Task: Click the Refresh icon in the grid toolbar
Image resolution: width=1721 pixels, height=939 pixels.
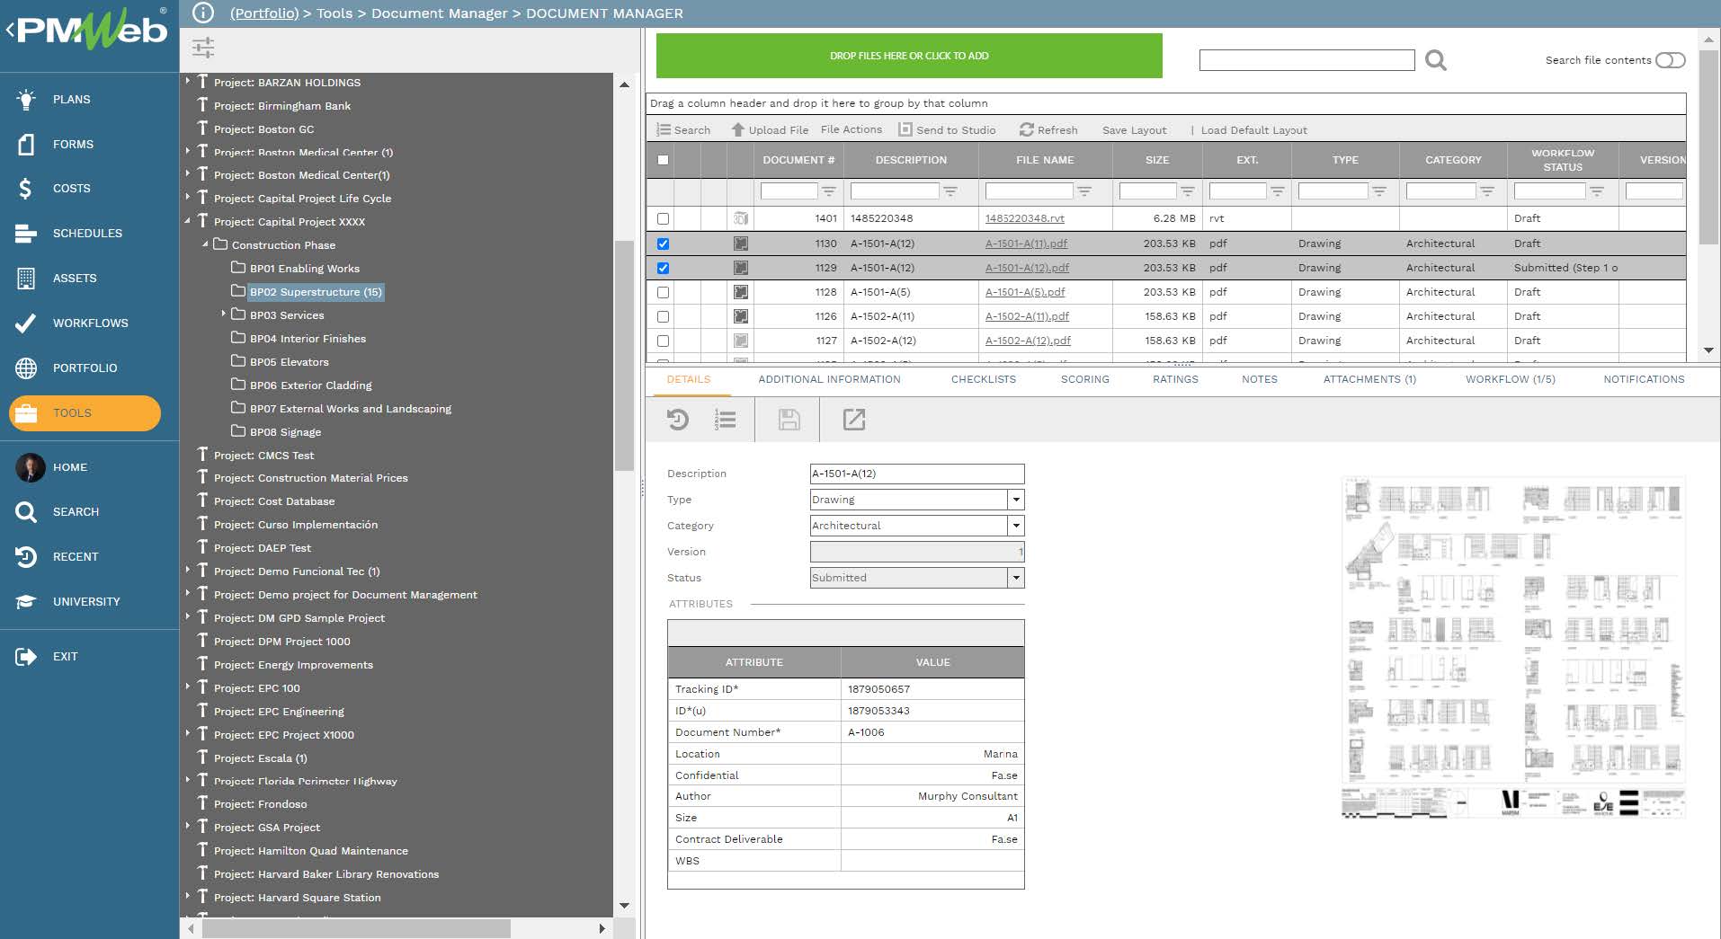Action: pos(1026,129)
